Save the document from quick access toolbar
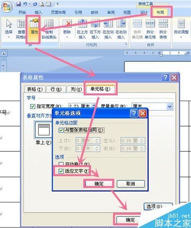Viewport: 191px width, 228px height. (19, 4)
